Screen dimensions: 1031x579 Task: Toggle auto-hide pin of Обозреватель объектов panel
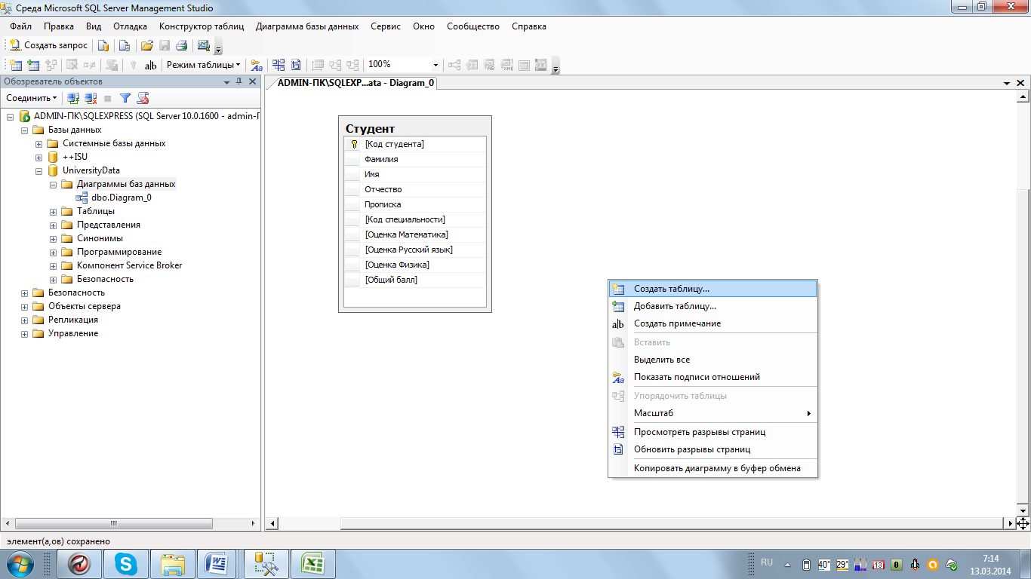click(239, 81)
